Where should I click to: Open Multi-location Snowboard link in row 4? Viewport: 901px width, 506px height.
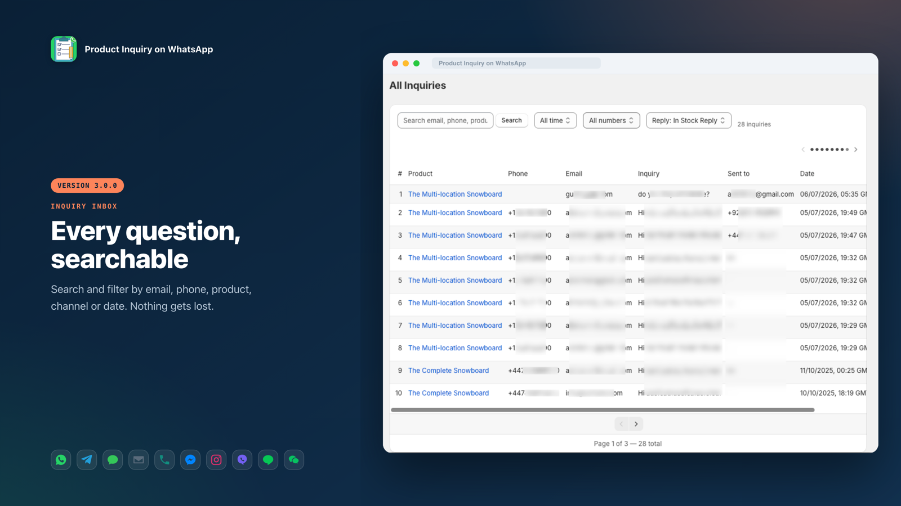coord(455,257)
